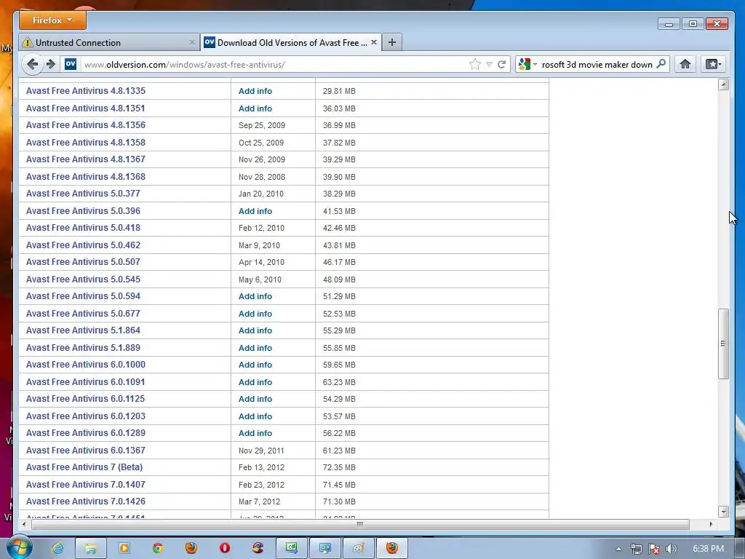Viewport: 745px width, 559px height.
Task: Switch to the Untrusted Connection tab
Action: [x=109, y=42]
